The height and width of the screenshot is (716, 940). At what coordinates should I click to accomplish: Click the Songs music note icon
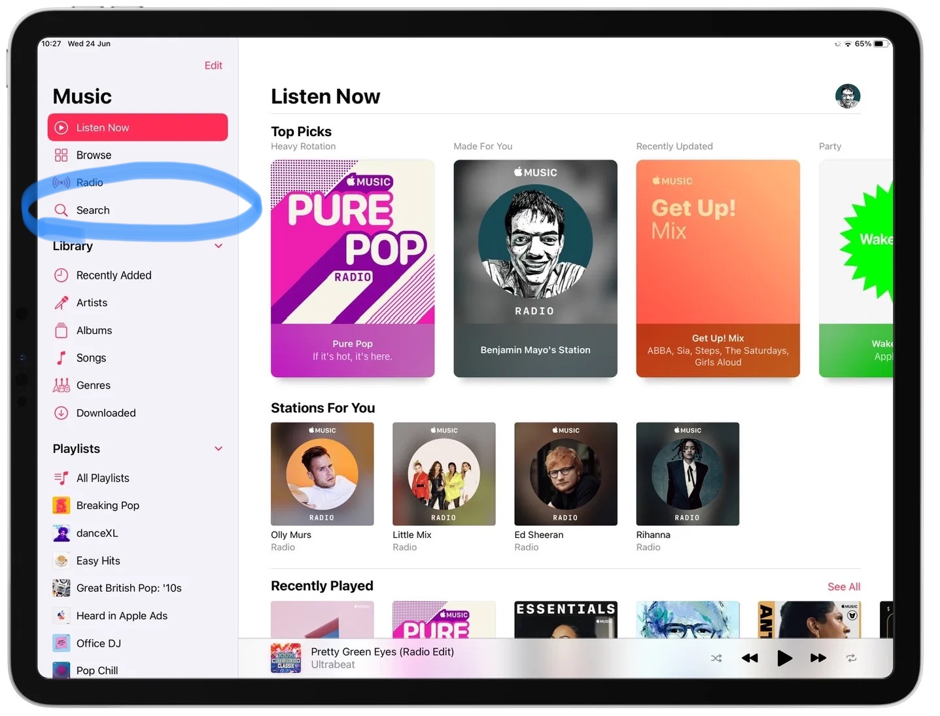tap(61, 358)
